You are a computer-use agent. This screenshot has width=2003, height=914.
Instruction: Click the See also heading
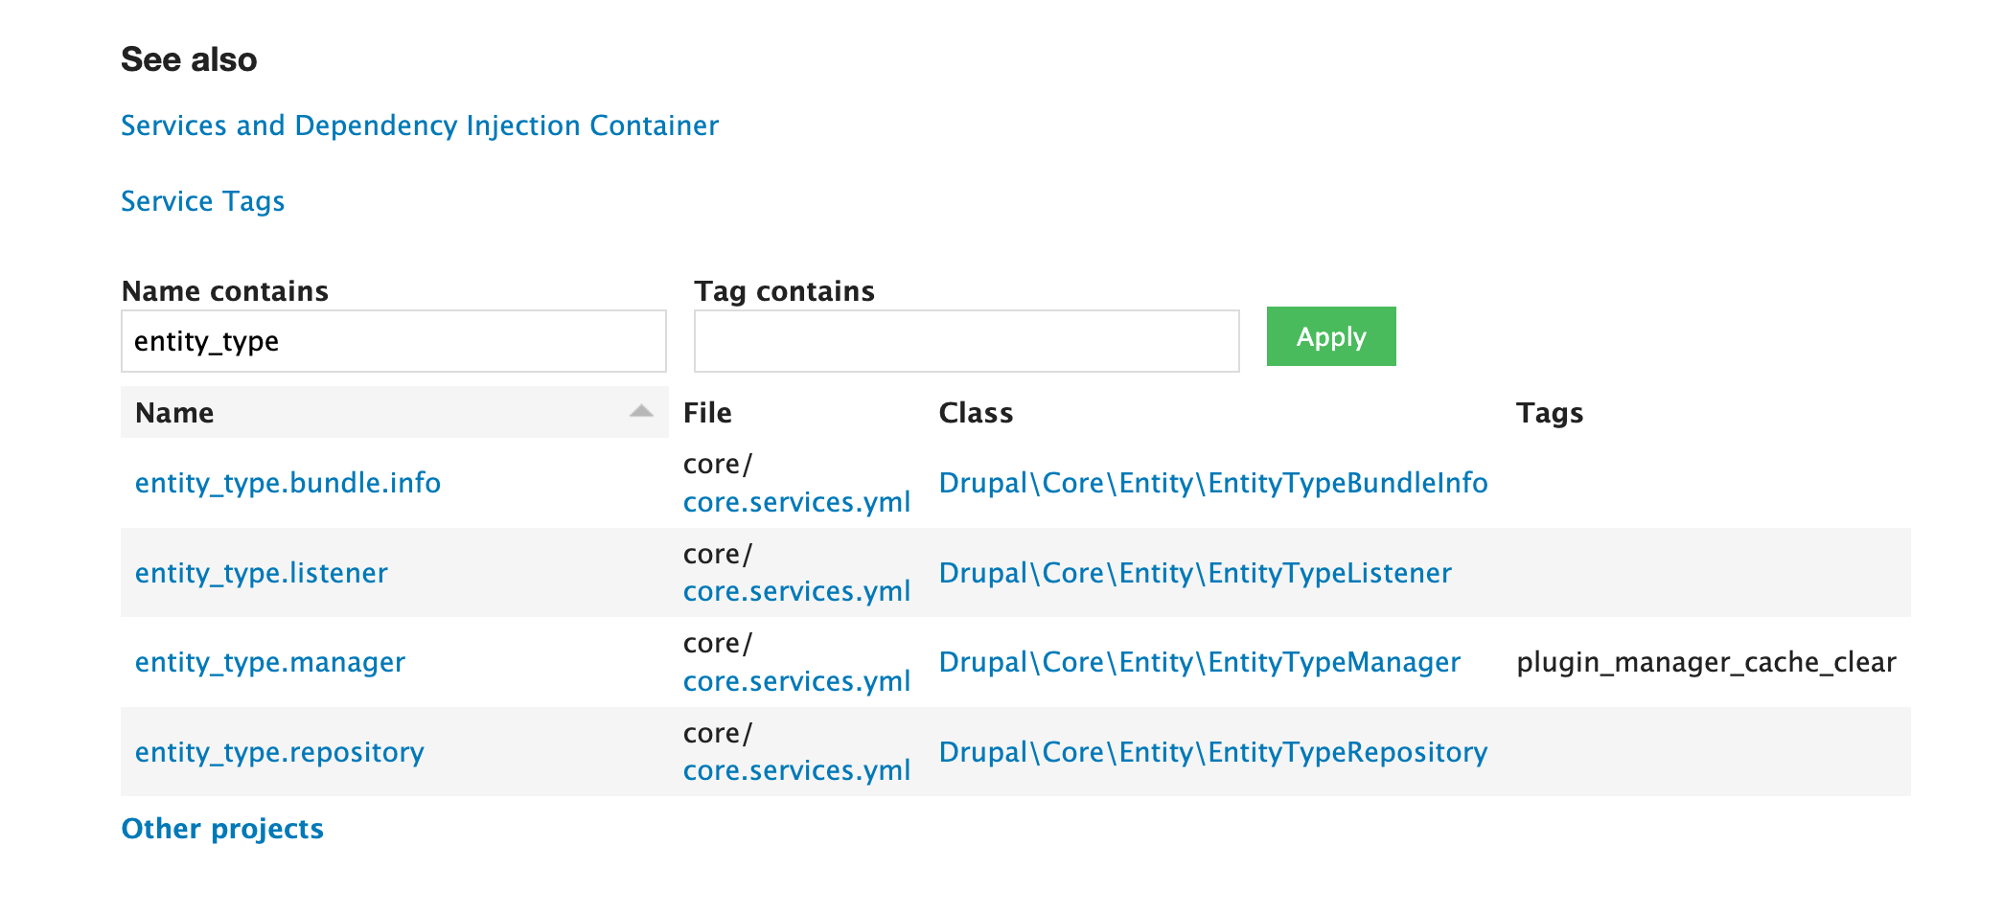[189, 59]
